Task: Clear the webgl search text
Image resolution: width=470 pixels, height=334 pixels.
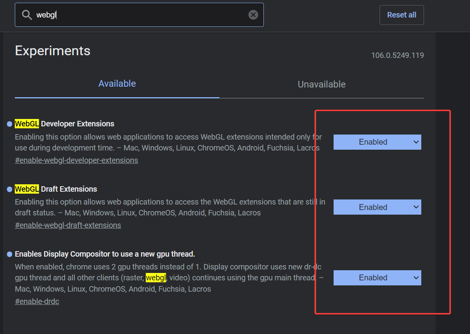Action: (253, 15)
